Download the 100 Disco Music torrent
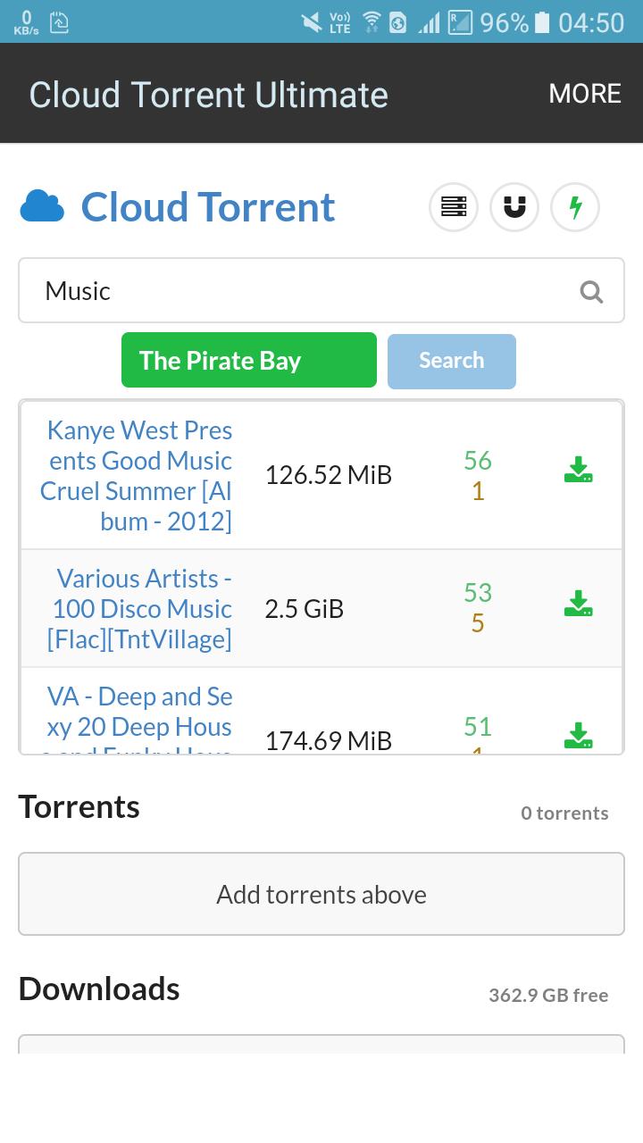643x1143 pixels. (x=579, y=604)
